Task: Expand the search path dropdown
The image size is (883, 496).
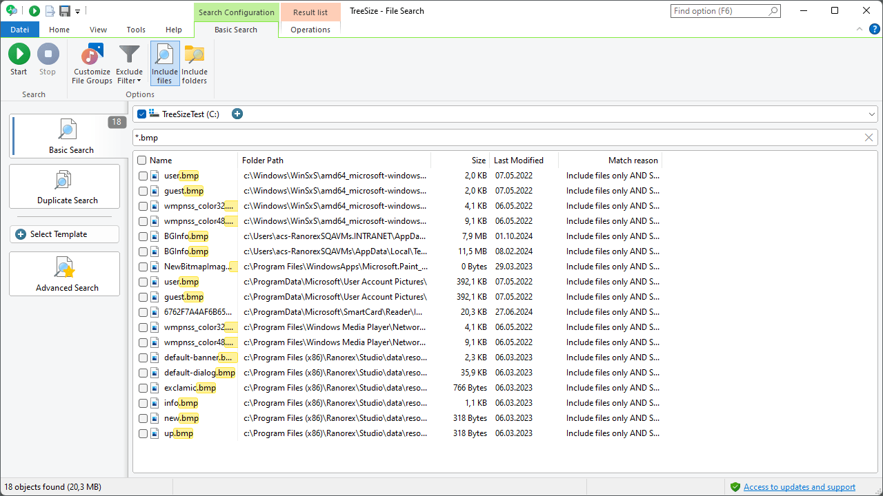Action: click(x=871, y=114)
